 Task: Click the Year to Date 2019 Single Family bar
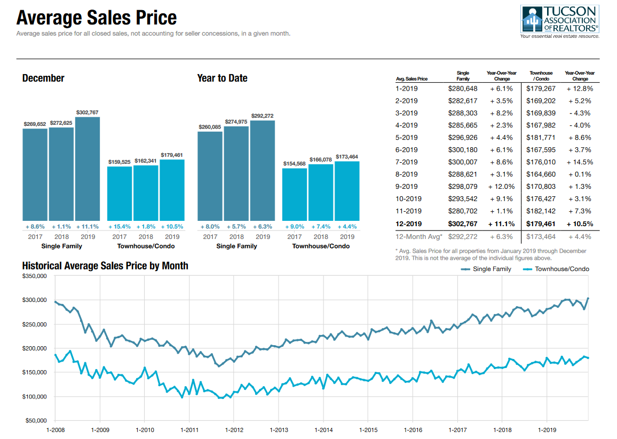(263, 170)
